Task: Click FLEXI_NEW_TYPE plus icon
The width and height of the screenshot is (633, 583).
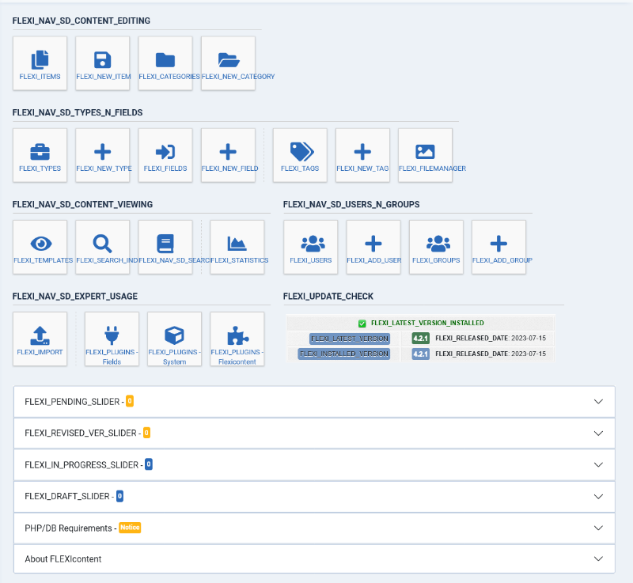Action: click(x=103, y=152)
